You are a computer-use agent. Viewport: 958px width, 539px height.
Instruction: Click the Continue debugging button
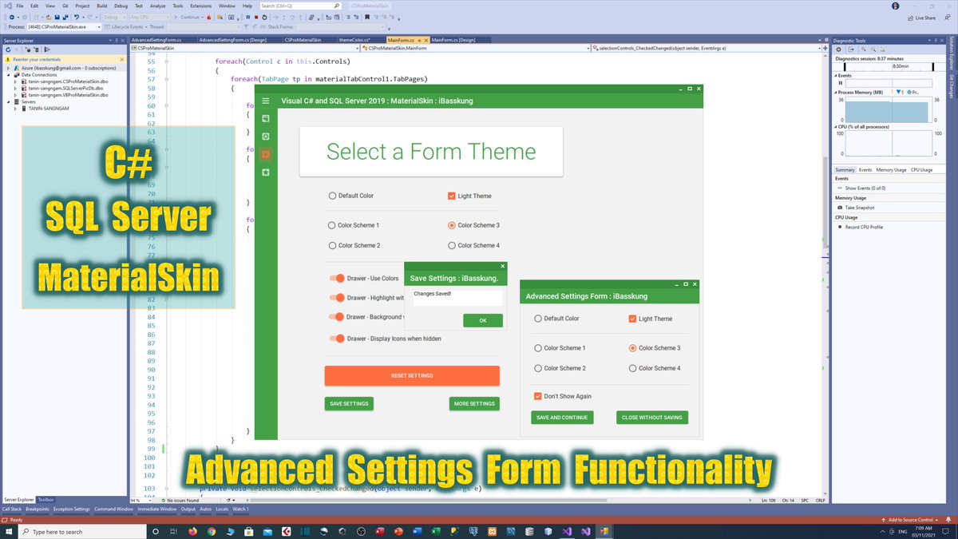coord(188,17)
